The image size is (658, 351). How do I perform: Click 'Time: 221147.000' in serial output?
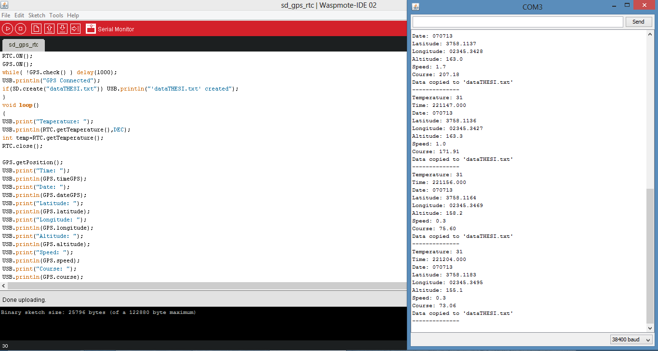click(x=439, y=105)
